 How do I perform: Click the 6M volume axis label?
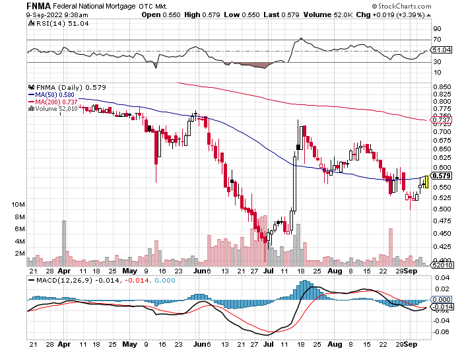(x=19, y=229)
